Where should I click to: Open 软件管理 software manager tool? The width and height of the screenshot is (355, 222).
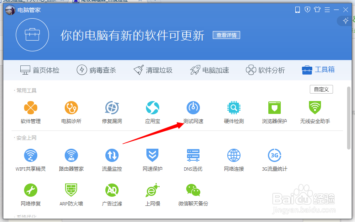tap(31, 112)
